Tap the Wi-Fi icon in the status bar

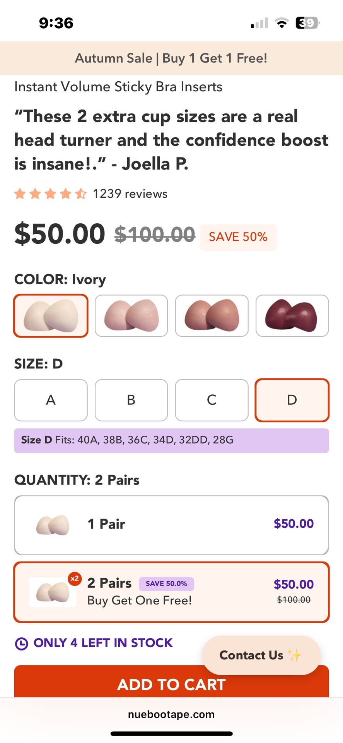click(x=282, y=23)
